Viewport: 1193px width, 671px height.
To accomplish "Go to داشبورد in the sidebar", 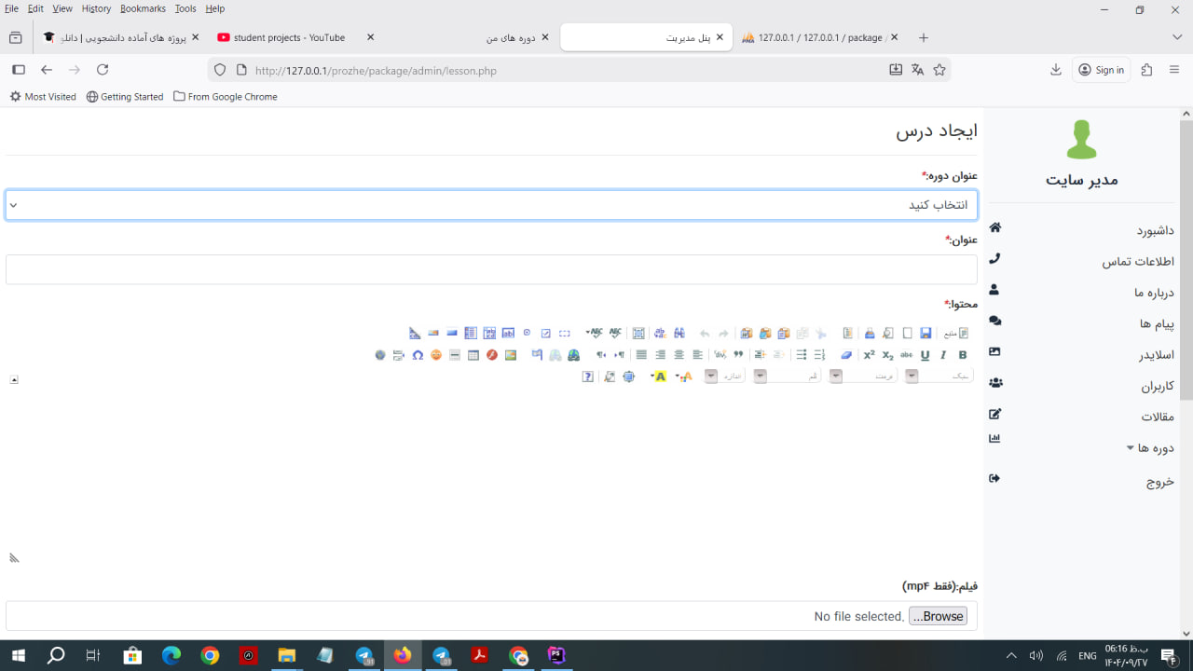I will point(1155,230).
